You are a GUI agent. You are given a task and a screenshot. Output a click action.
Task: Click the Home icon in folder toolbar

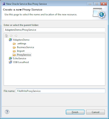point(7,36)
